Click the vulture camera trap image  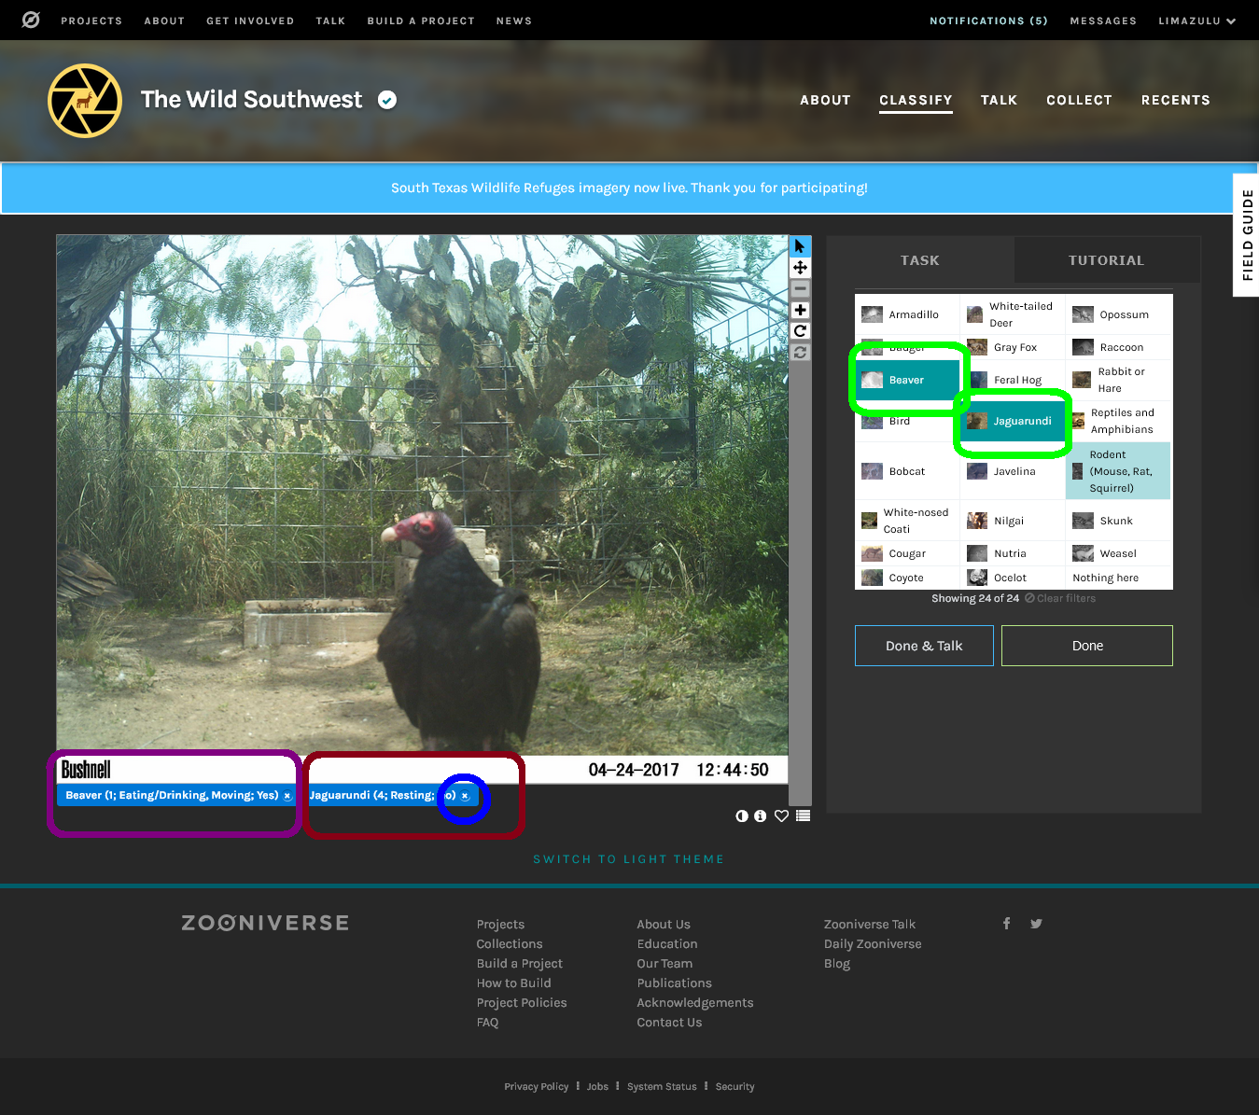(x=422, y=495)
